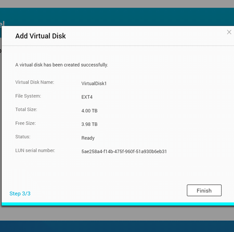Close the Add Virtual Disk dialog
Image resolution: width=234 pixels, height=232 pixels.
point(229,32)
